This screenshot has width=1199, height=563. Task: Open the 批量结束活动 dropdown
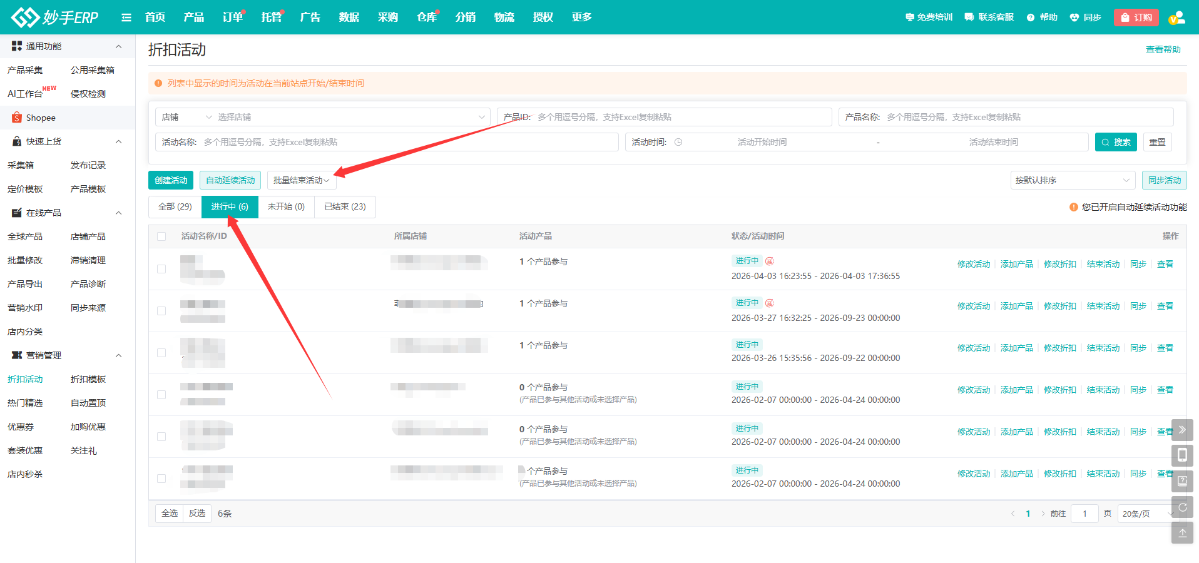click(x=301, y=180)
